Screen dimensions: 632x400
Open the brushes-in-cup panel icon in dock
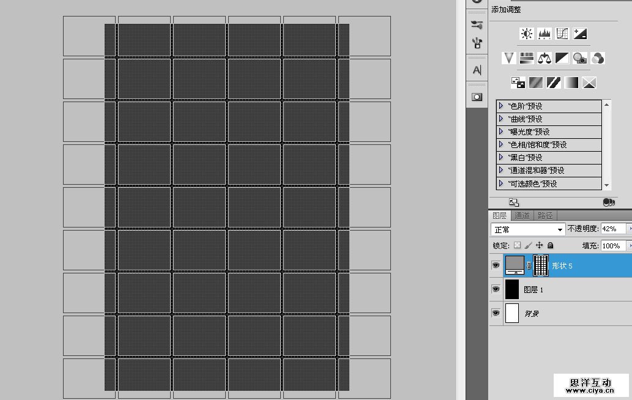[x=477, y=43]
